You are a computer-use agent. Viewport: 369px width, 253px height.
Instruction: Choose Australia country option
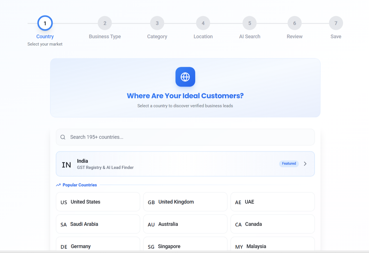point(185,224)
